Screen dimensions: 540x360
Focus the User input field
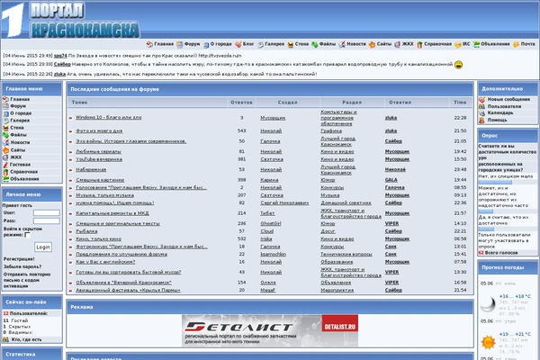tap(47, 213)
